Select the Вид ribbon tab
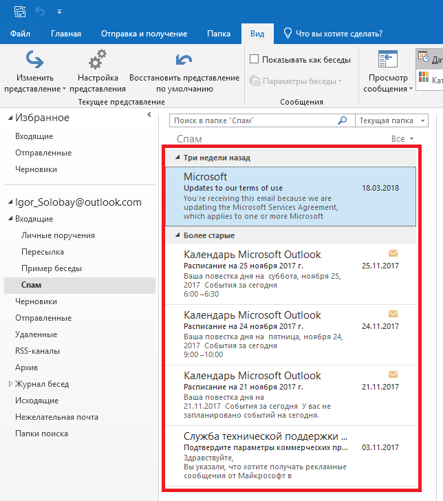The image size is (443, 501). (x=257, y=34)
